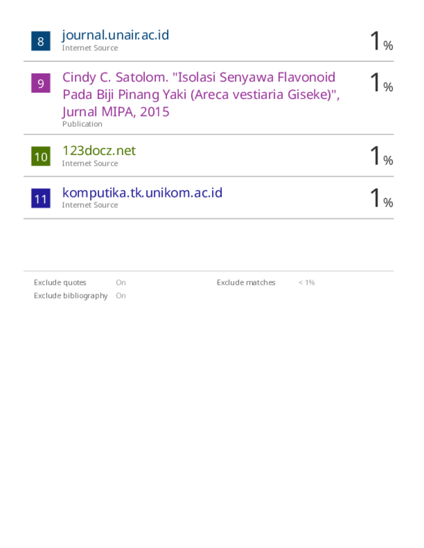Click the blue source number 8 badge
Viewport: 424px width, 548px height.
tap(40, 41)
